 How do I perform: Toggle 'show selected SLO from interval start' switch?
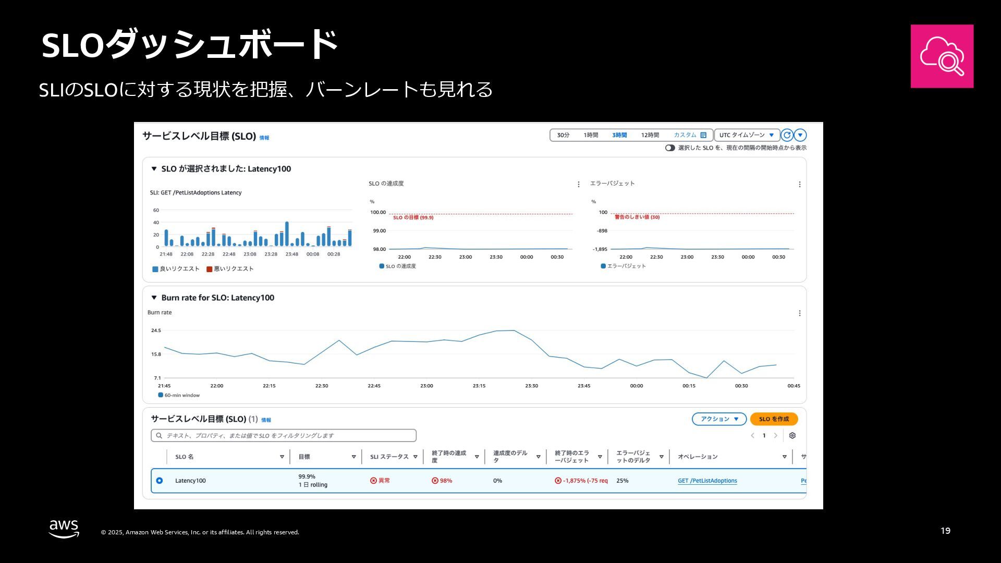670,148
